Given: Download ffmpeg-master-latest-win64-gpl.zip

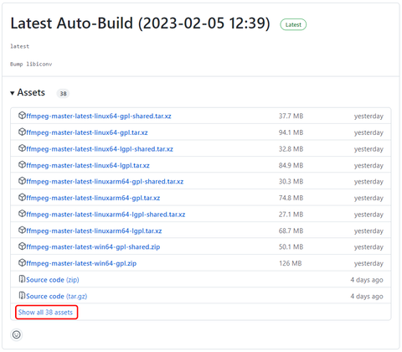Looking at the screenshot, I should tap(81, 263).
